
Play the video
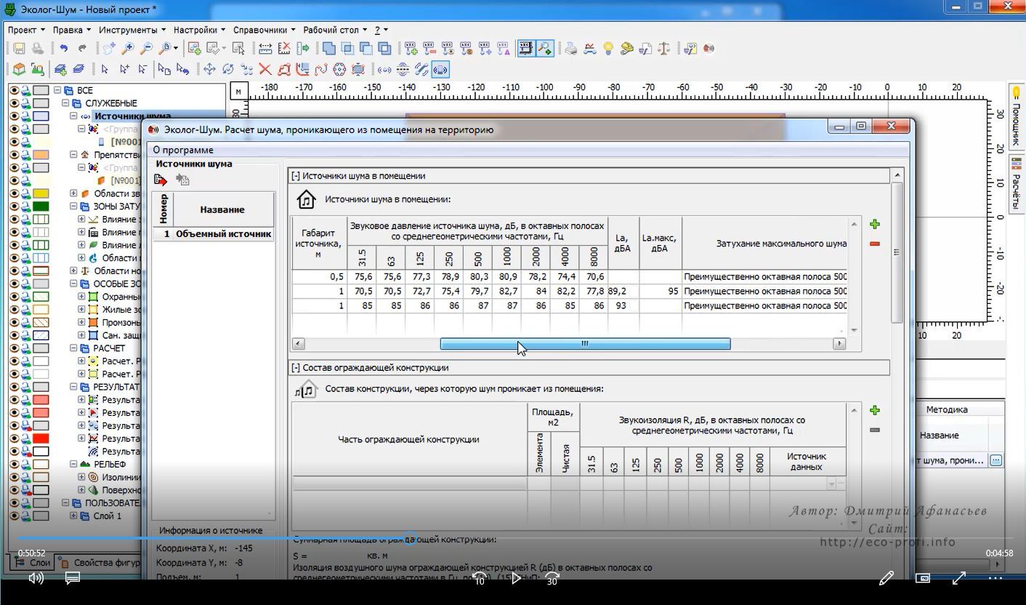(515, 578)
